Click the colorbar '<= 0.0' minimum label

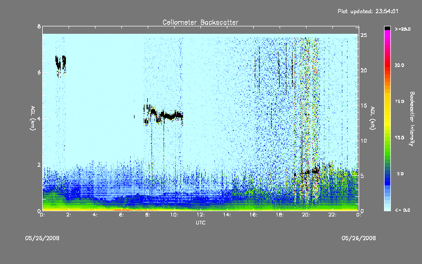[x=402, y=210]
